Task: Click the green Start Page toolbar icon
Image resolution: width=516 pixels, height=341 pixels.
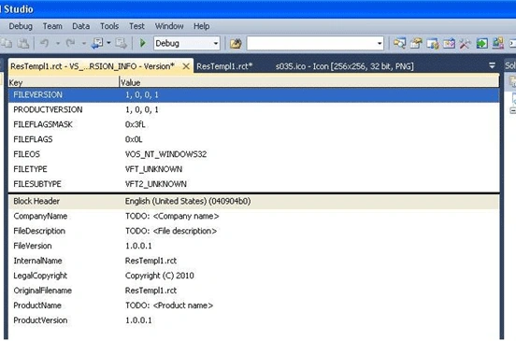Action: tap(481, 43)
